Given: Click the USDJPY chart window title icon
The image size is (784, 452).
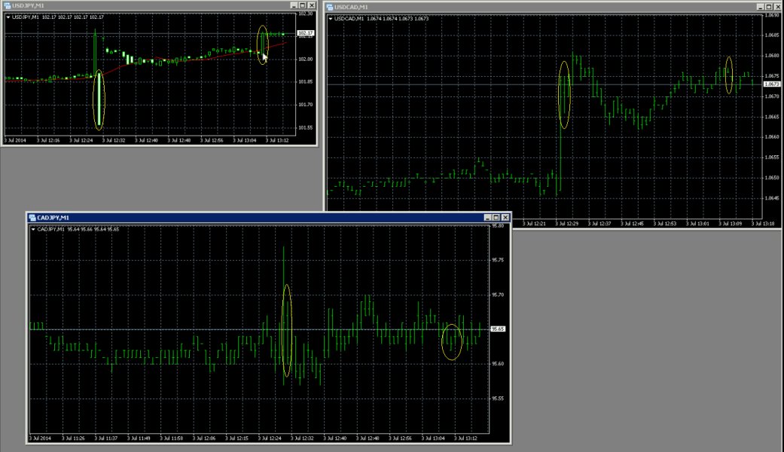Looking at the screenshot, I should coord(7,5).
